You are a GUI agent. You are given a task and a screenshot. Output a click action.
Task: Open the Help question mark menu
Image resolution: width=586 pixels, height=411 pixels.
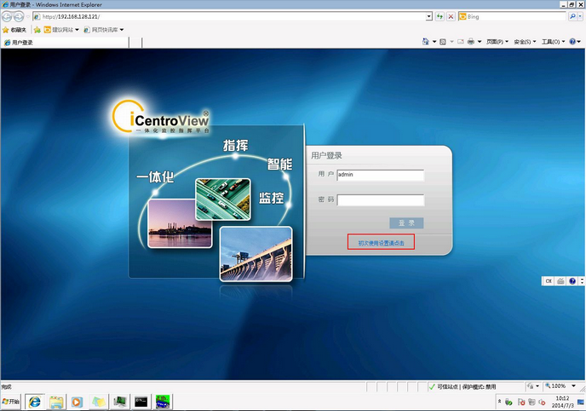574,42
